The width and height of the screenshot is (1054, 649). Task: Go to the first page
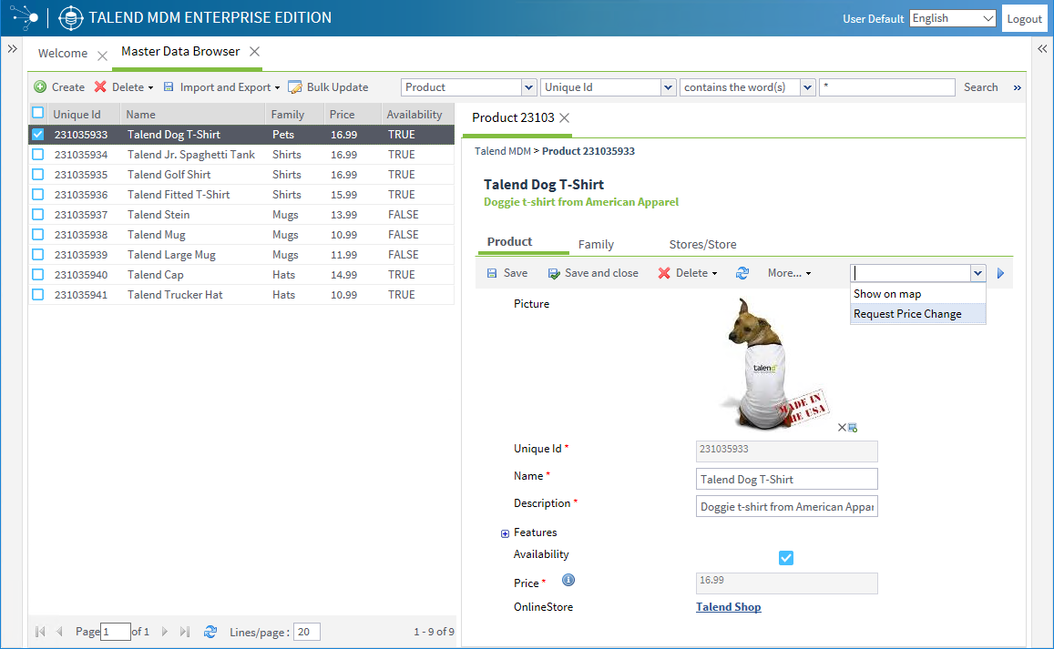(x=40, y=632)
